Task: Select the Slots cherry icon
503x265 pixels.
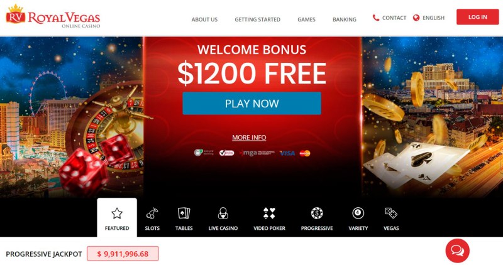Action: coord(152,213)
